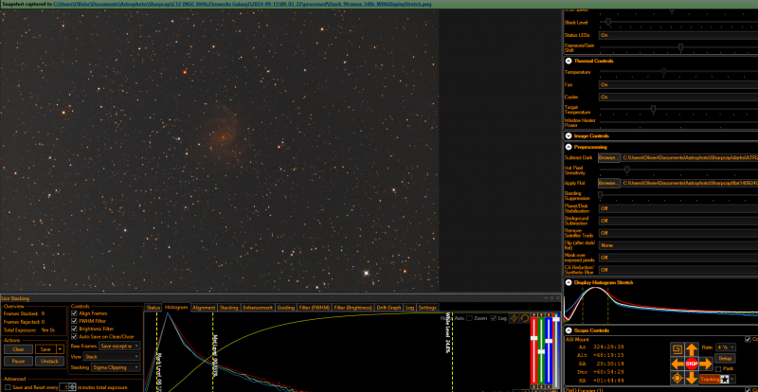
Task: Switch to the Alignment tab
Action: tap(204, 308)
